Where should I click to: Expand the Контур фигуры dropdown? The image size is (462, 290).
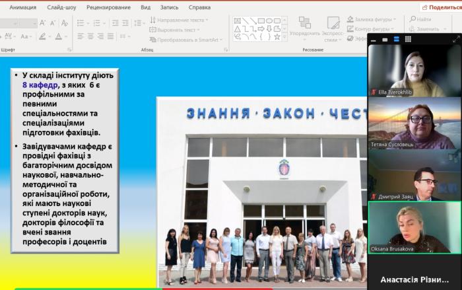click(x=373, y=29)
